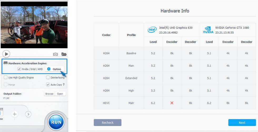
Task: Click the Output Folder label
Action: [13, 94]
